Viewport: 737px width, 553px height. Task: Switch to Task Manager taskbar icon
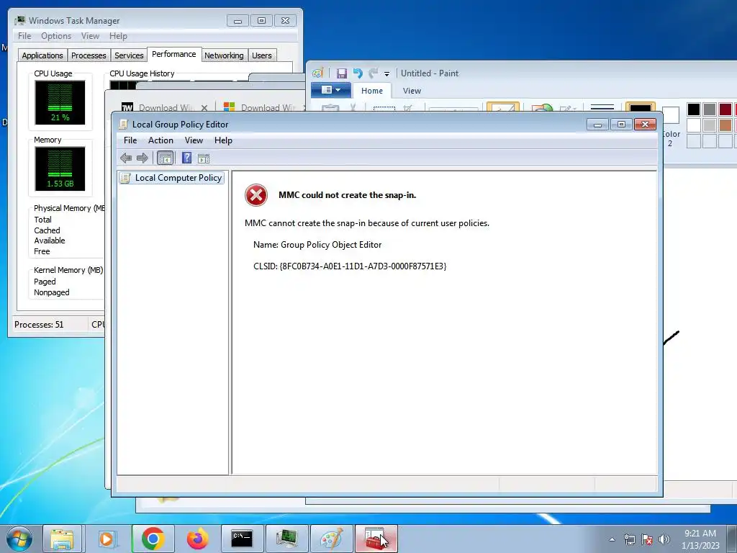coord(286,539)
